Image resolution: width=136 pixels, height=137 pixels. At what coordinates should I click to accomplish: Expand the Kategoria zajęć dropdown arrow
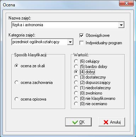[x=70, y=42]
